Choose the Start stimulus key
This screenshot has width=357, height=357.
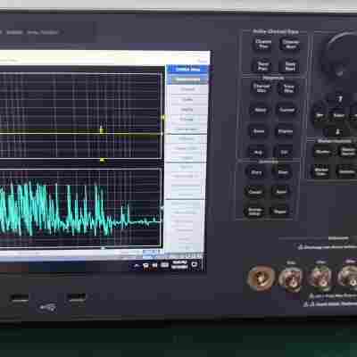256,172
